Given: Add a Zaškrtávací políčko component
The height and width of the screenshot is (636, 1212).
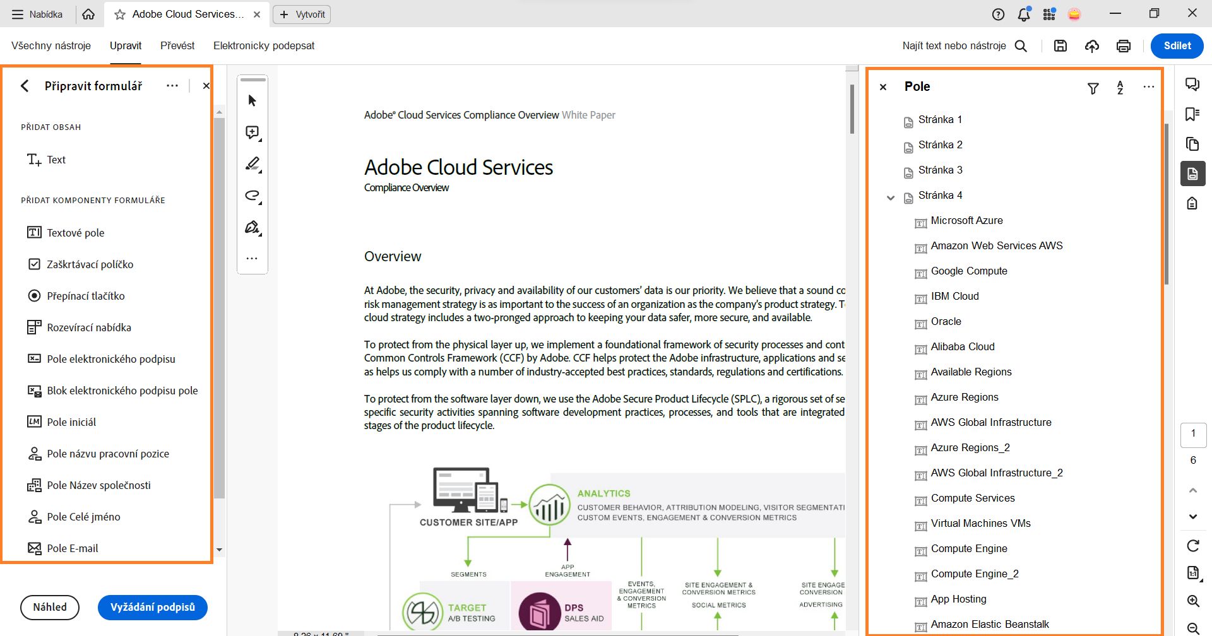Looking at the screenshot, I should (x=80, y=264).
